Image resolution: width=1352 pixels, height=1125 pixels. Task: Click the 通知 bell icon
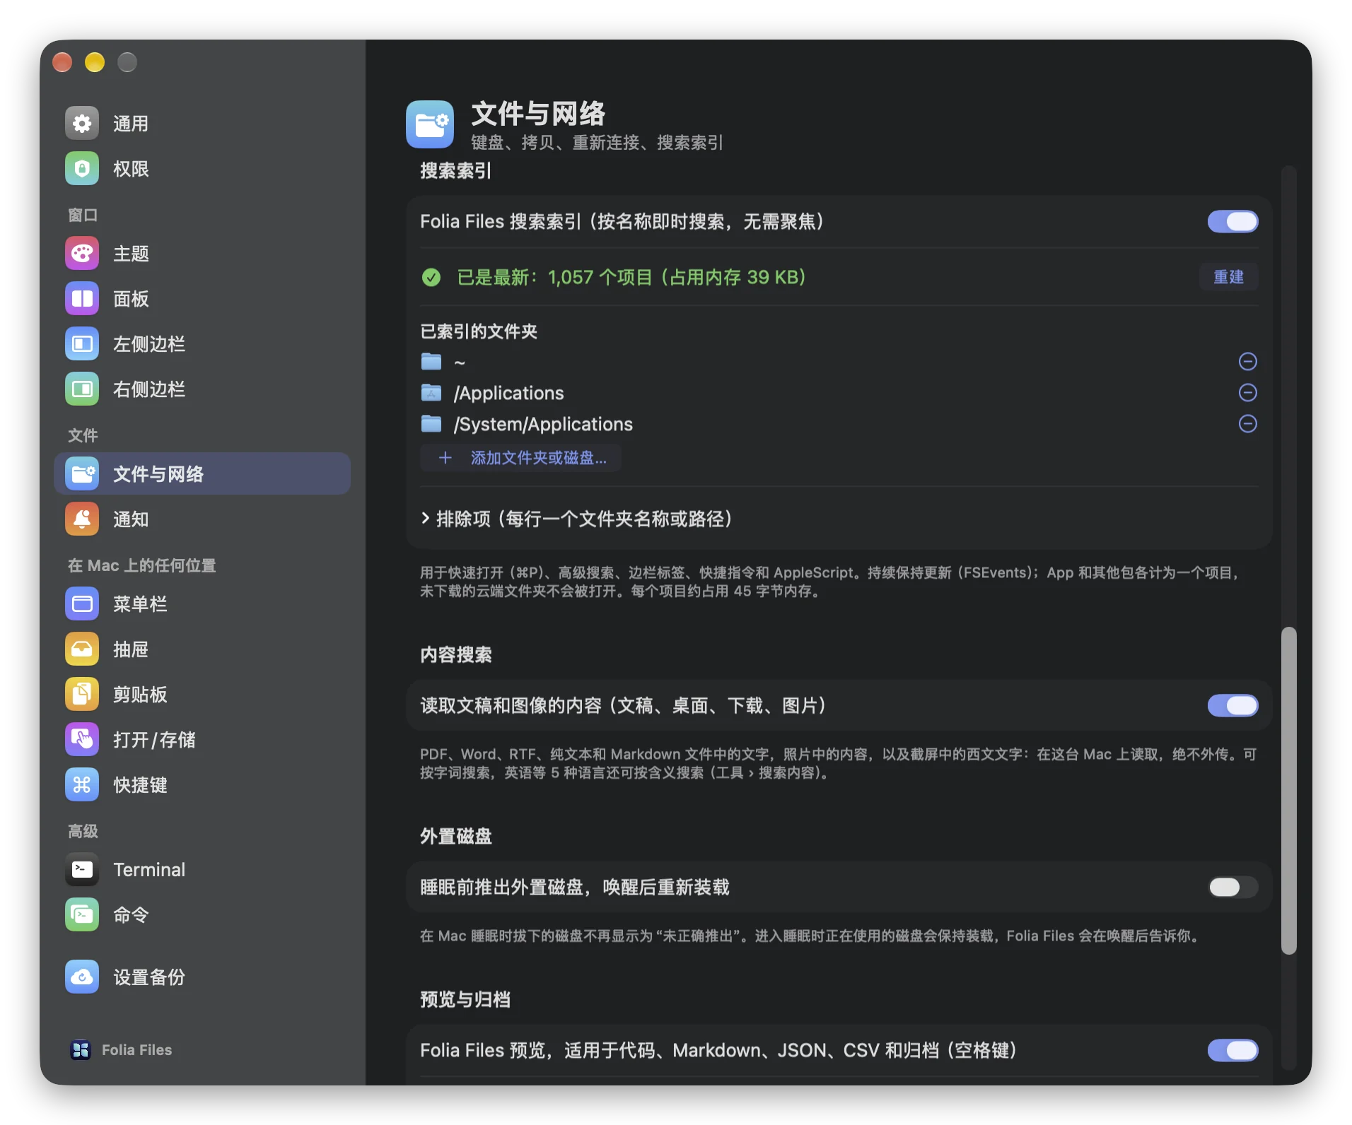[x=82, y=519]
